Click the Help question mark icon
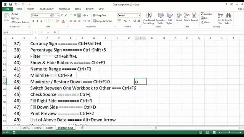244x137 pixels. click(x=226, y=5)
